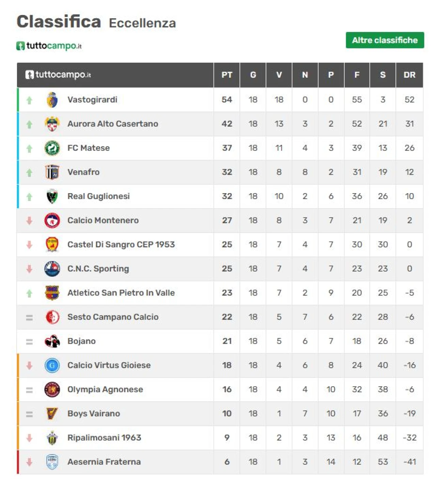This screenshot has width=436, height=479.
Task: Open the Real Guglionesi team link
Action: click(98, 196)
